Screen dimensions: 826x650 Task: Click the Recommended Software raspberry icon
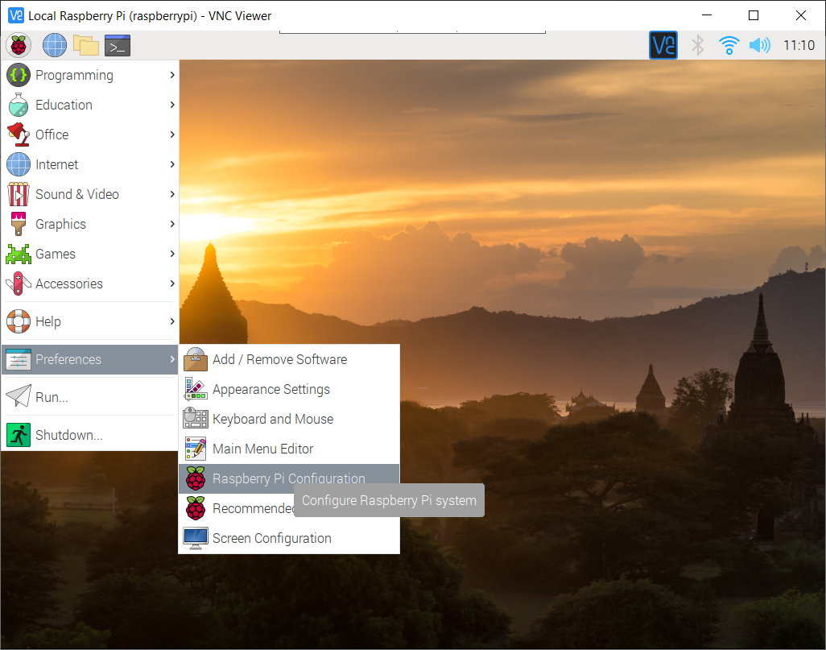[x=196, y=508]
